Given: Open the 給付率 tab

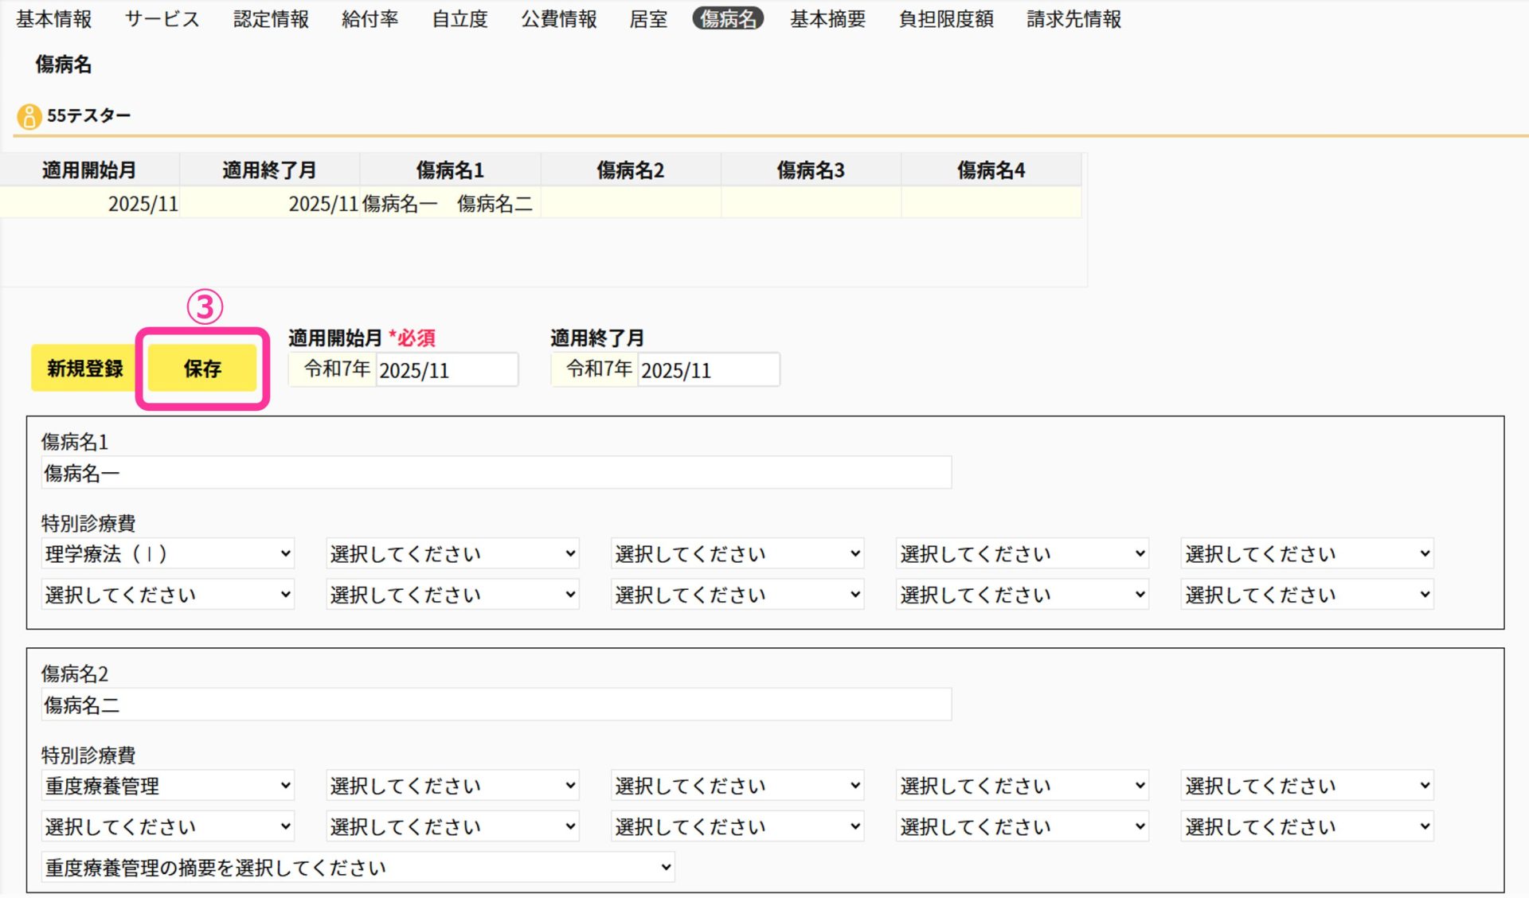Looking at the screenshot, I should (x=370, y=19).
